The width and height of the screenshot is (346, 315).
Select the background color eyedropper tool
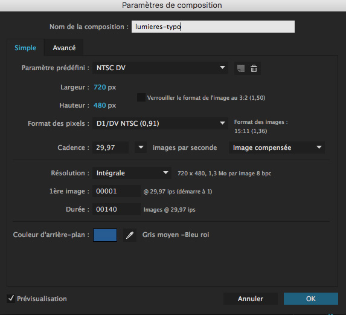tap(130, 235)
